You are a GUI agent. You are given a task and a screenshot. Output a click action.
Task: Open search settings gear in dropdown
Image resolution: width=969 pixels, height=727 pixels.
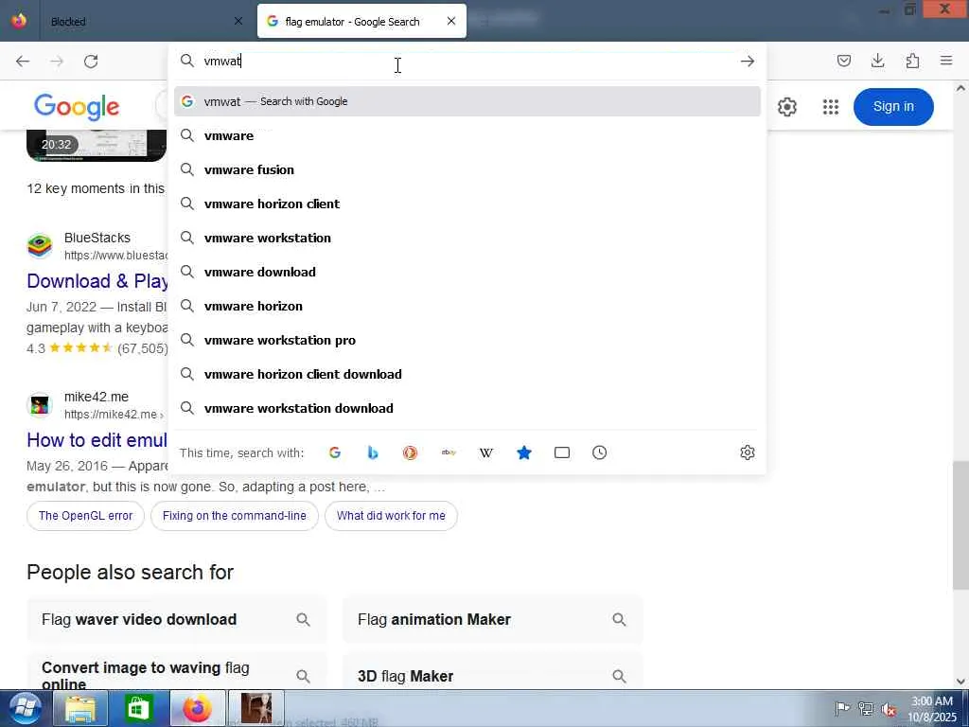pos(748,452)
